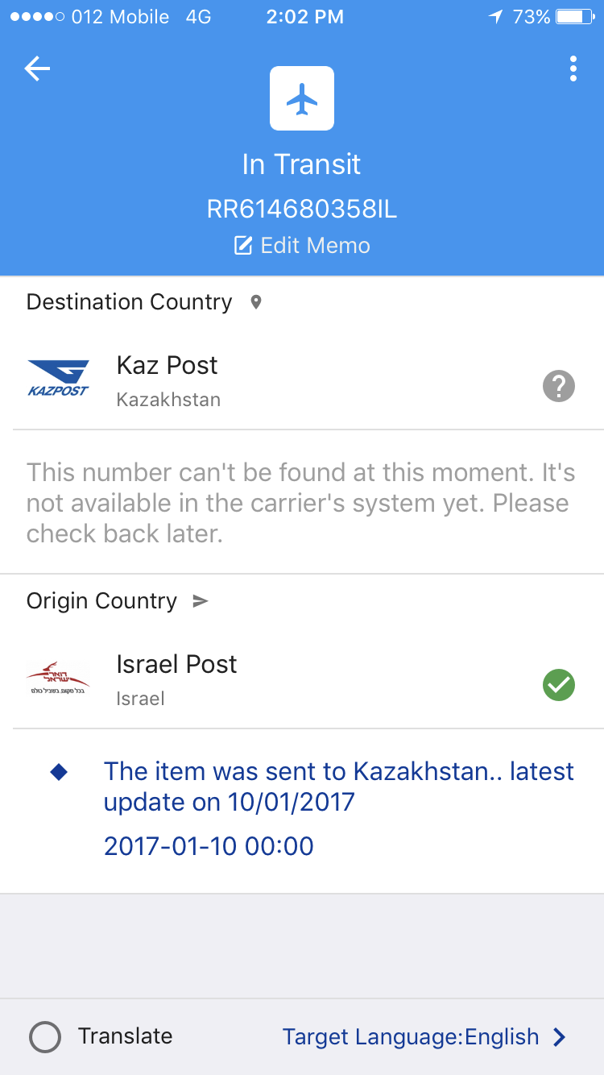Tap the airplane In Transit icon

(302, 98)
